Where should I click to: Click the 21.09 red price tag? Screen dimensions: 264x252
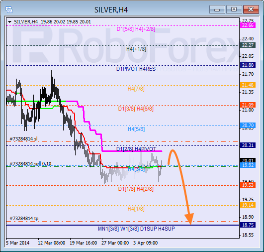tap(248, 105)
